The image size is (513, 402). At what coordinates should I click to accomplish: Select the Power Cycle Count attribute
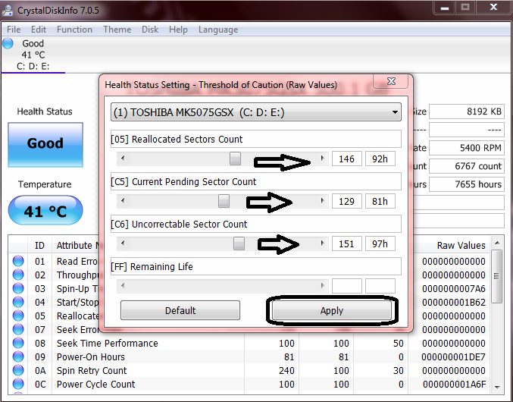(x=96, y=384)
